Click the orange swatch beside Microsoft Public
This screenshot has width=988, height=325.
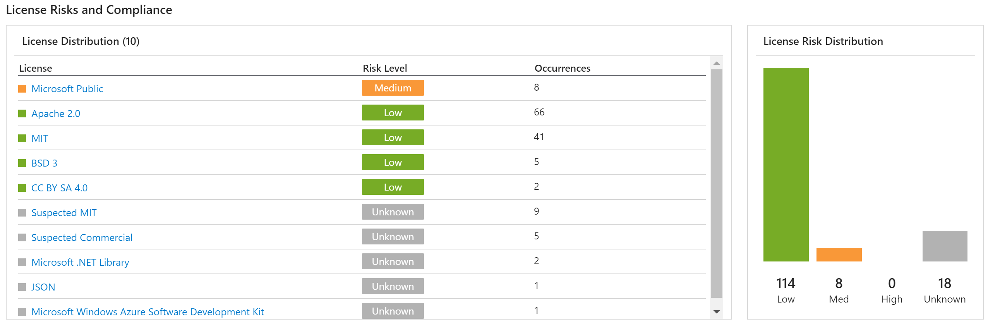coord(22,89)
